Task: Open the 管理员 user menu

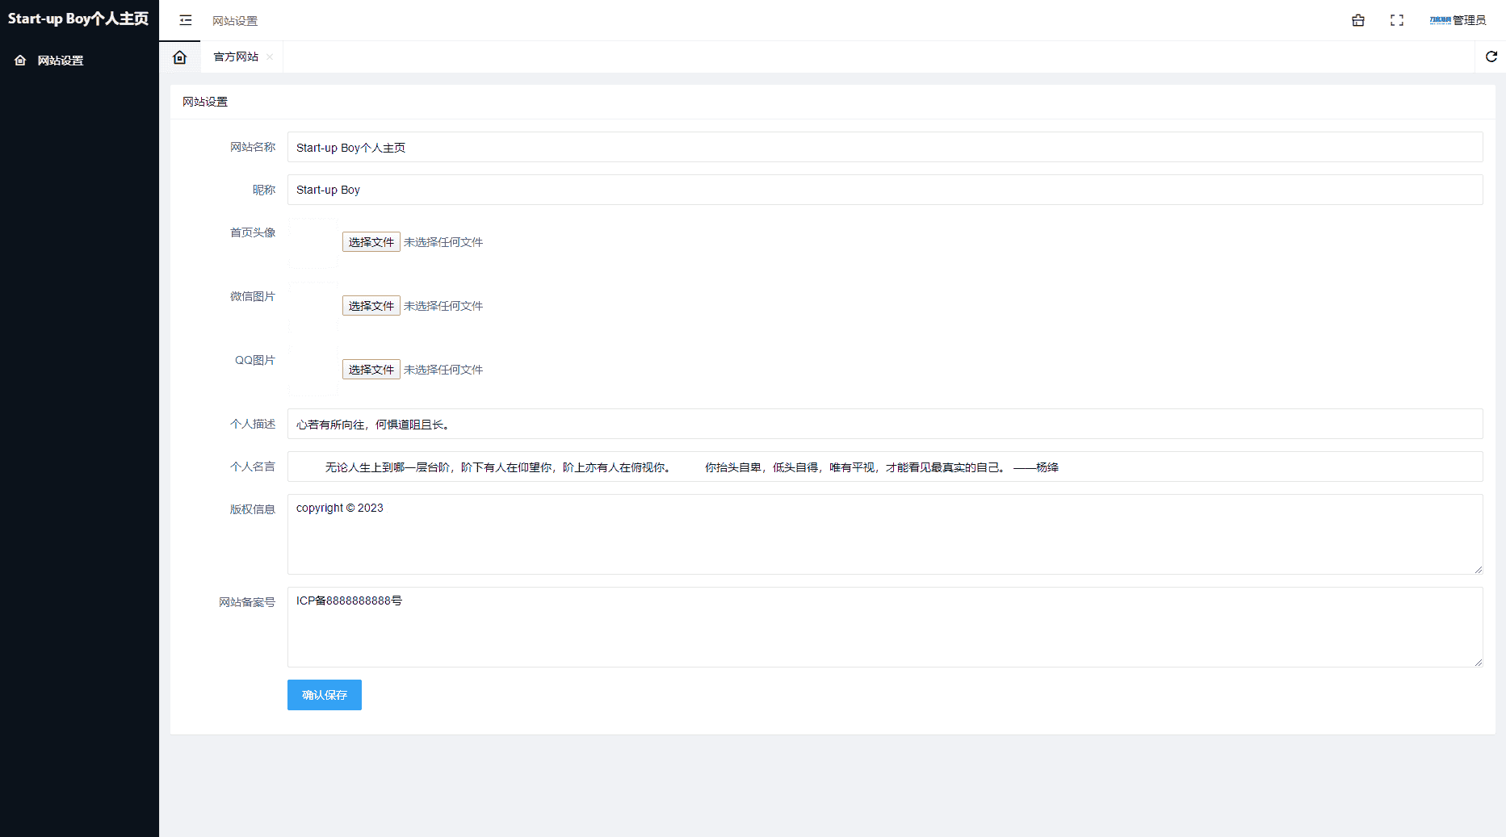Action: click(1458, 20)
